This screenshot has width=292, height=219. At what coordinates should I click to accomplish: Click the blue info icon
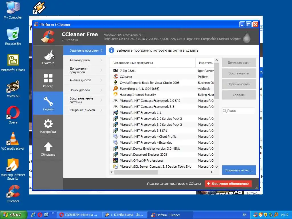pyautogui.click(x=111, y=50)
